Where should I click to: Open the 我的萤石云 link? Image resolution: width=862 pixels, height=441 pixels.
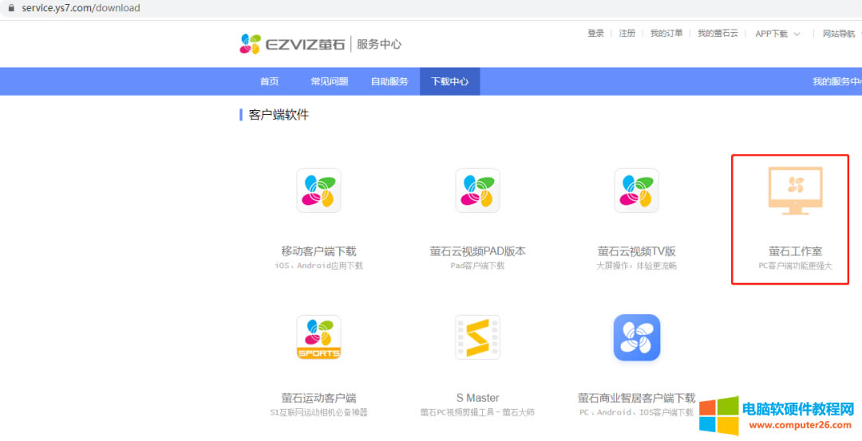tap(718, 33)
